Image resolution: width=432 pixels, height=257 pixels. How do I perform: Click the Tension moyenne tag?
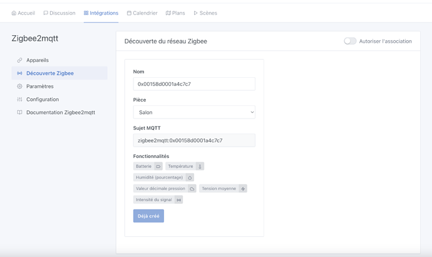223,189
